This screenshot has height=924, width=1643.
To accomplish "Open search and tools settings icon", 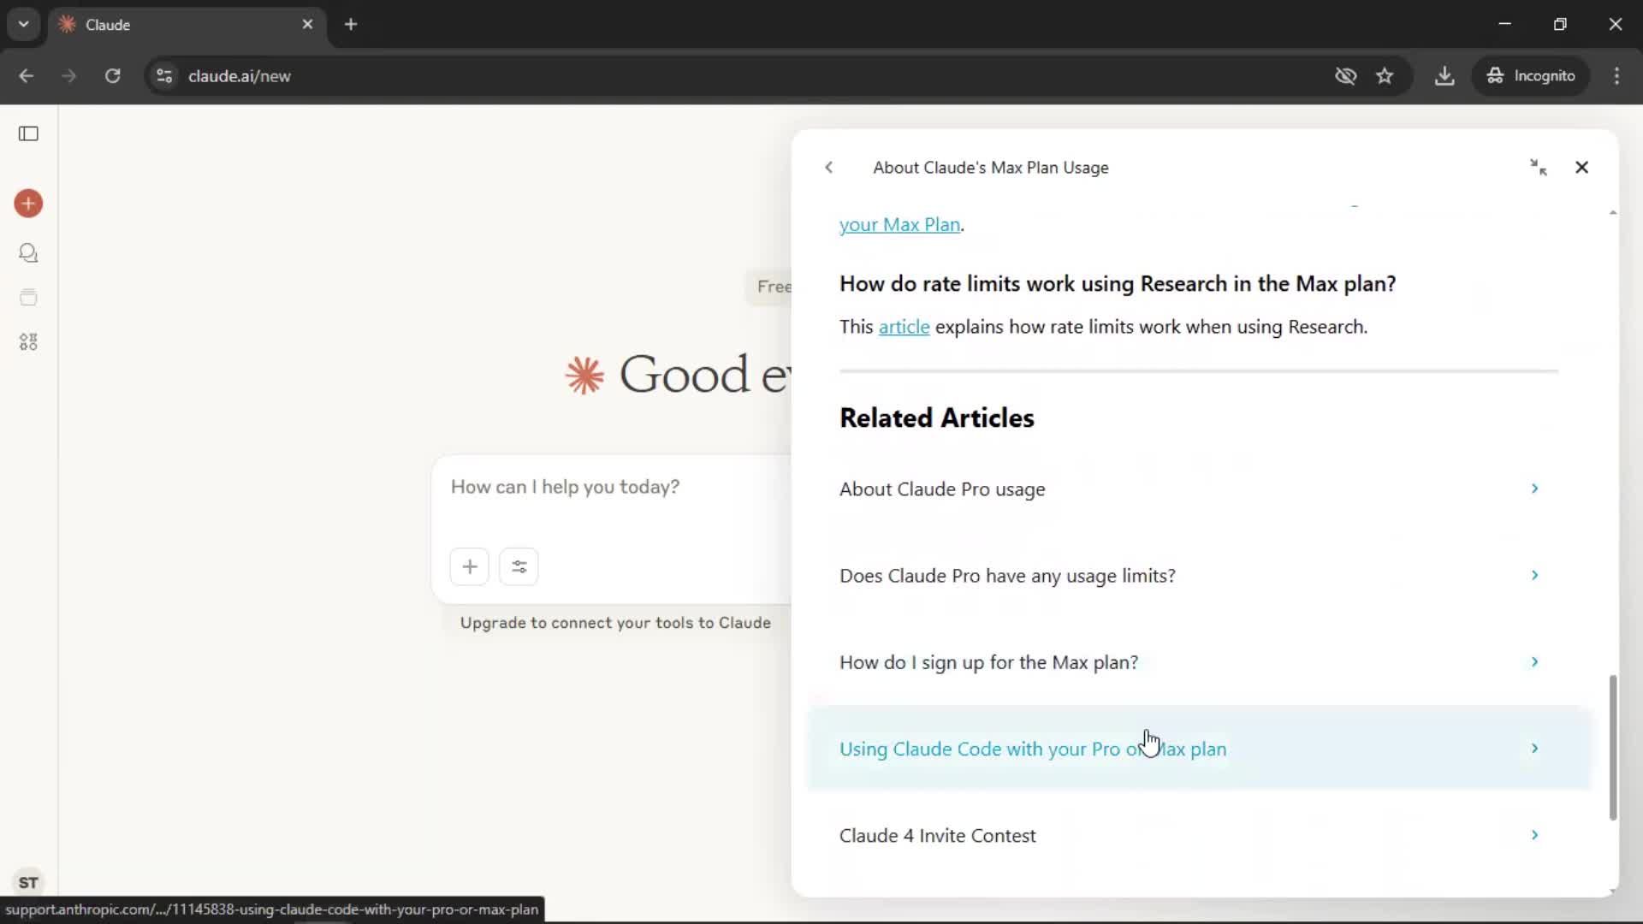I will (x=519, y=566).
